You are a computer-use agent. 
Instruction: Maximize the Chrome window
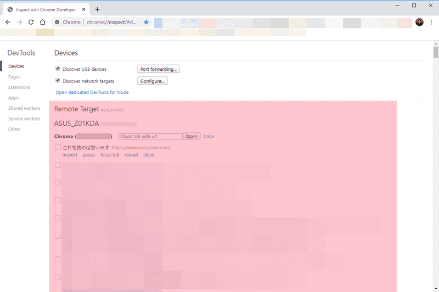point(414,5)
